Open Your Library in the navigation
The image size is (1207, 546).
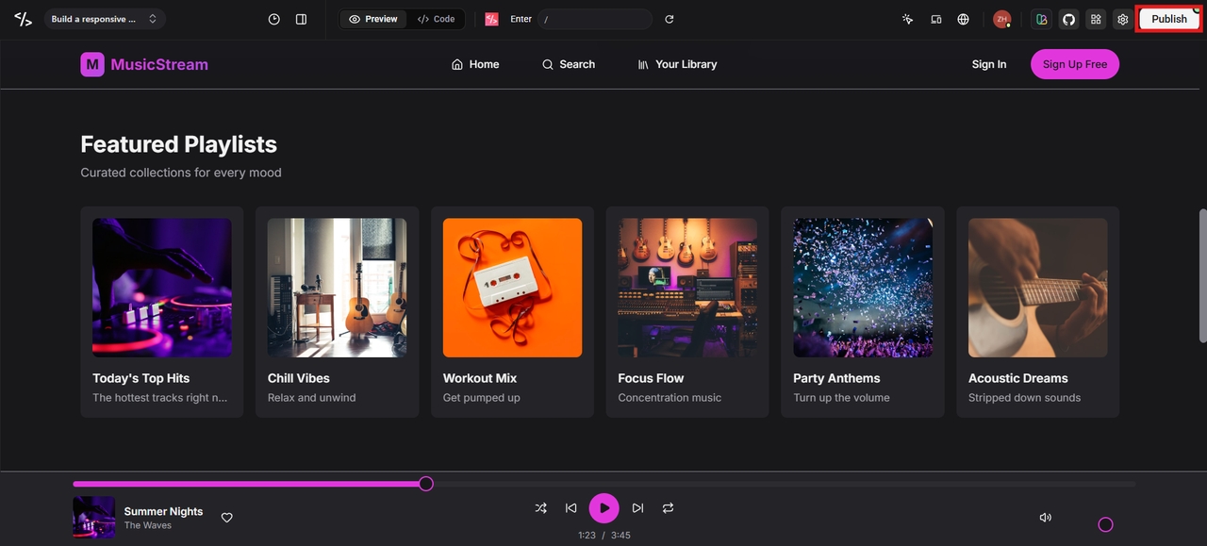tap(677, 64)
